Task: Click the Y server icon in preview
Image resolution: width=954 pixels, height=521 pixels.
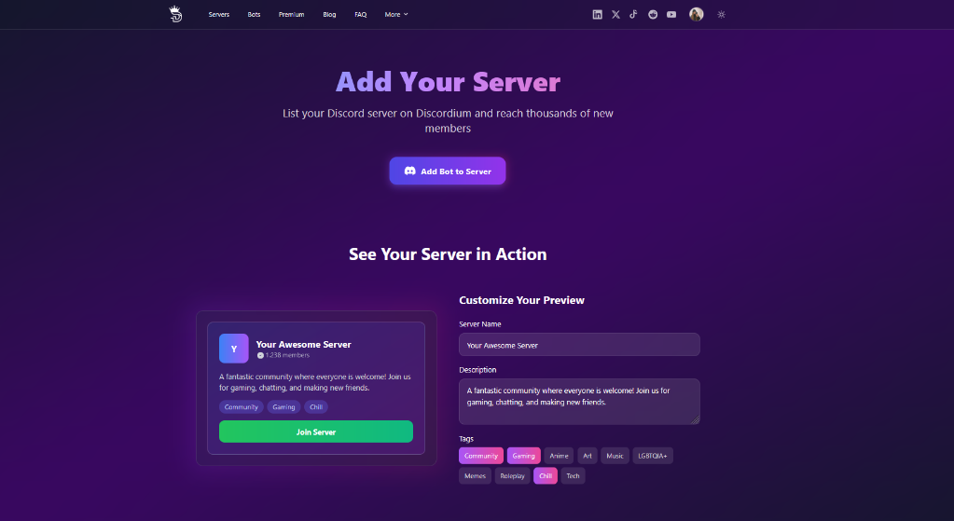Action: pos(234,349)
